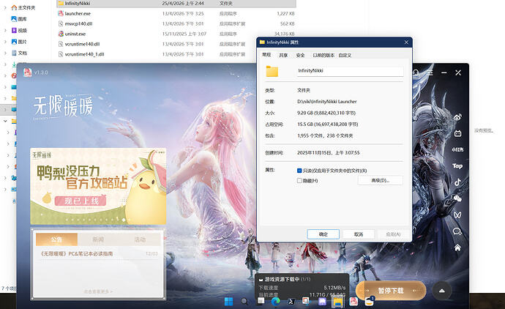505x309 pixels.
Task: Switch to the Nikki launcher taskbar icon
Action: coord(353,302)
